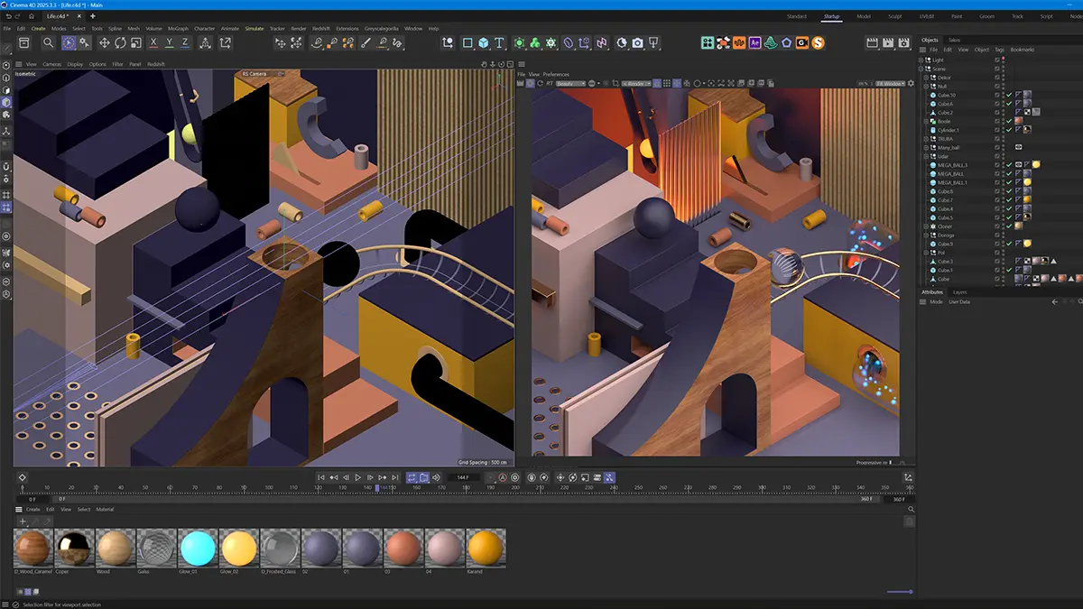Collapse the Scene object hierarchy

point(921,69)
